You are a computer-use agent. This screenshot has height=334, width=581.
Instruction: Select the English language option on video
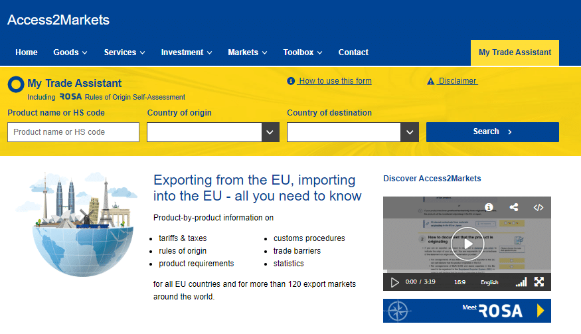[489, 282]
